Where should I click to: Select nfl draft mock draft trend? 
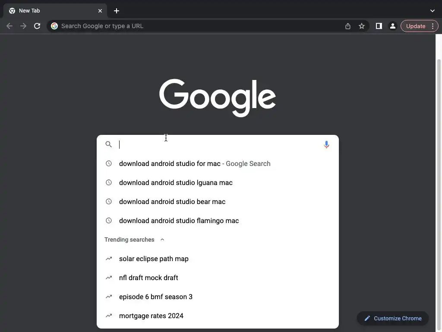218,278
